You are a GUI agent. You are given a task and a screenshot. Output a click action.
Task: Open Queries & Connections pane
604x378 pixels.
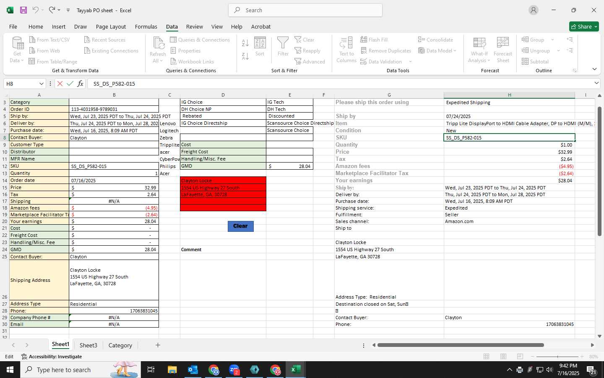tap(200, 40)
